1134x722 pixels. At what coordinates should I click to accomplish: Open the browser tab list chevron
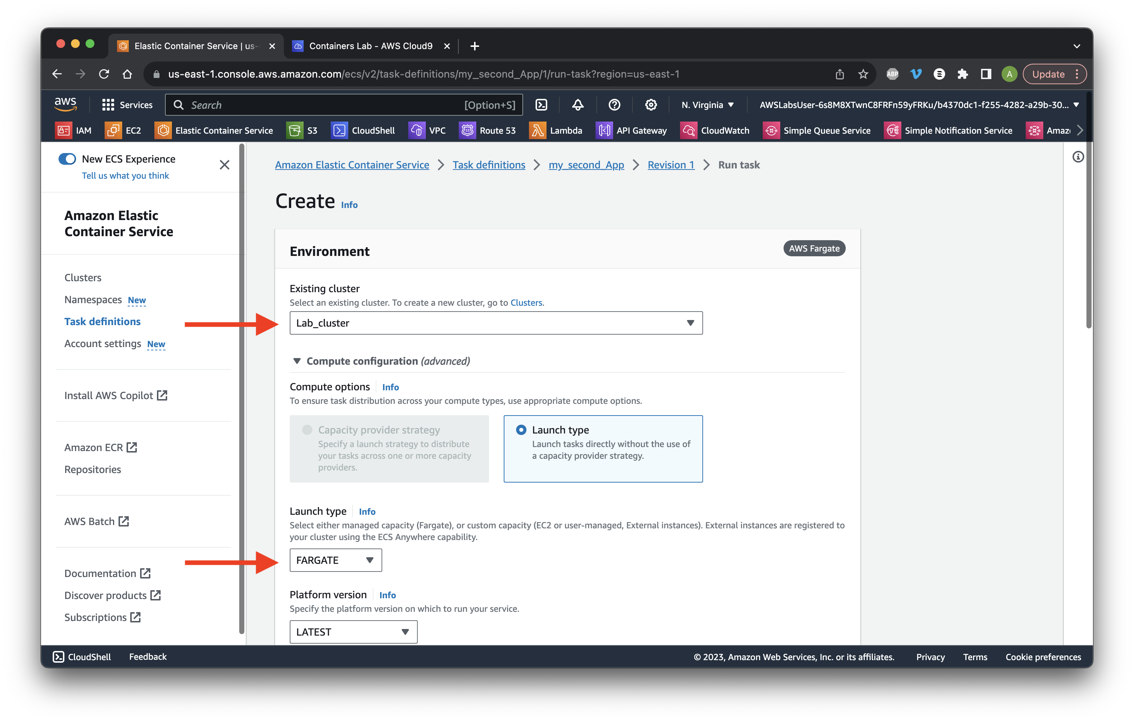pyautogui.click(x=1077, y=46)
